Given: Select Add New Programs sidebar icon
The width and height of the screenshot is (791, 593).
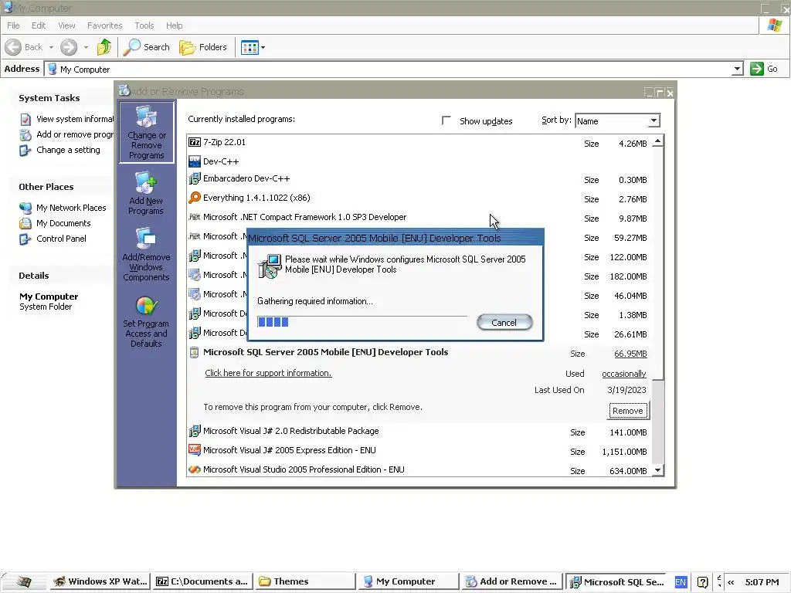Looking at the screenshot, I should [146, 193].
